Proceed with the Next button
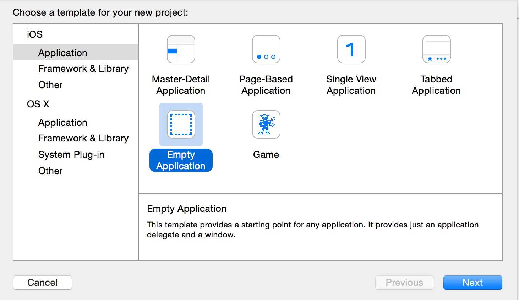This screenshot has width=519, height=300. (473, 283)
